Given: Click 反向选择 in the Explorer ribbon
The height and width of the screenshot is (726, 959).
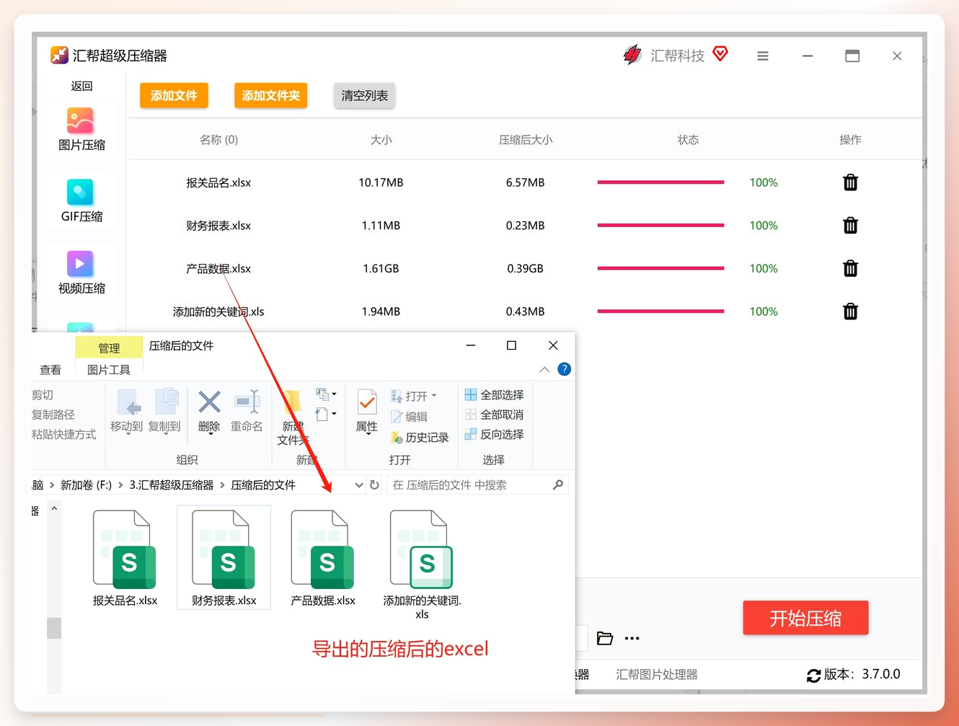Looking at the screenshot, I should [x=495, y=434].
